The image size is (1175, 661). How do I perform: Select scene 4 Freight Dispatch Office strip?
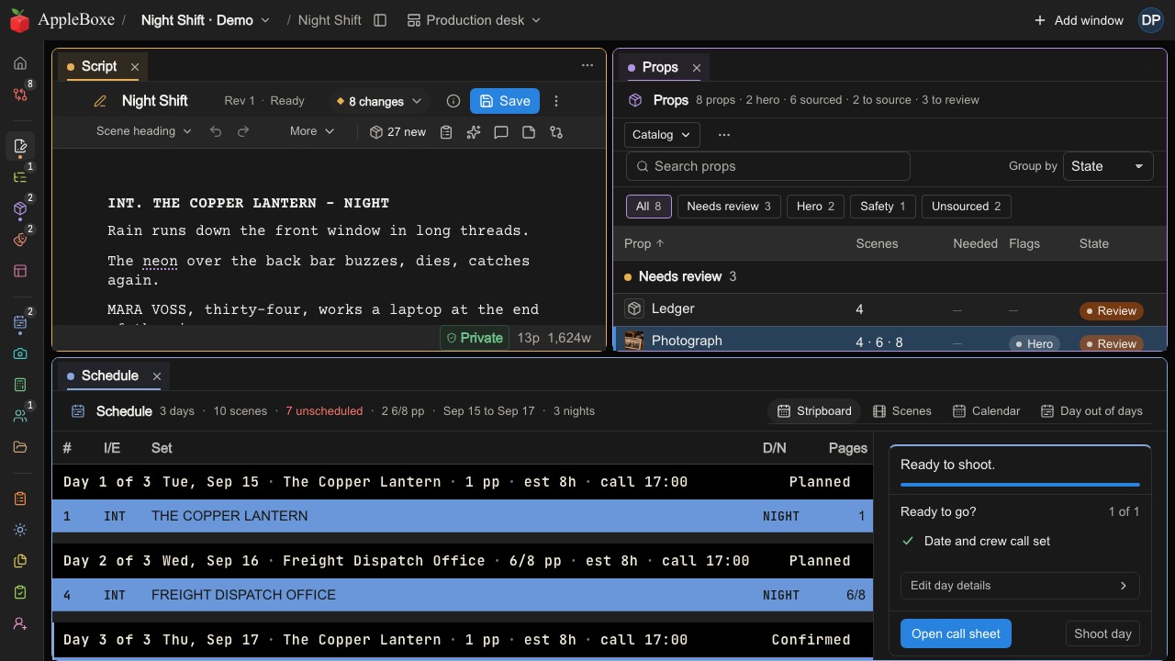[463, 595]
